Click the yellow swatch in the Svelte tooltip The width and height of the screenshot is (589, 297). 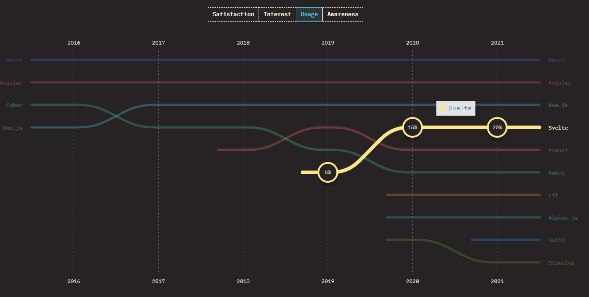click(x=443, y=108)
